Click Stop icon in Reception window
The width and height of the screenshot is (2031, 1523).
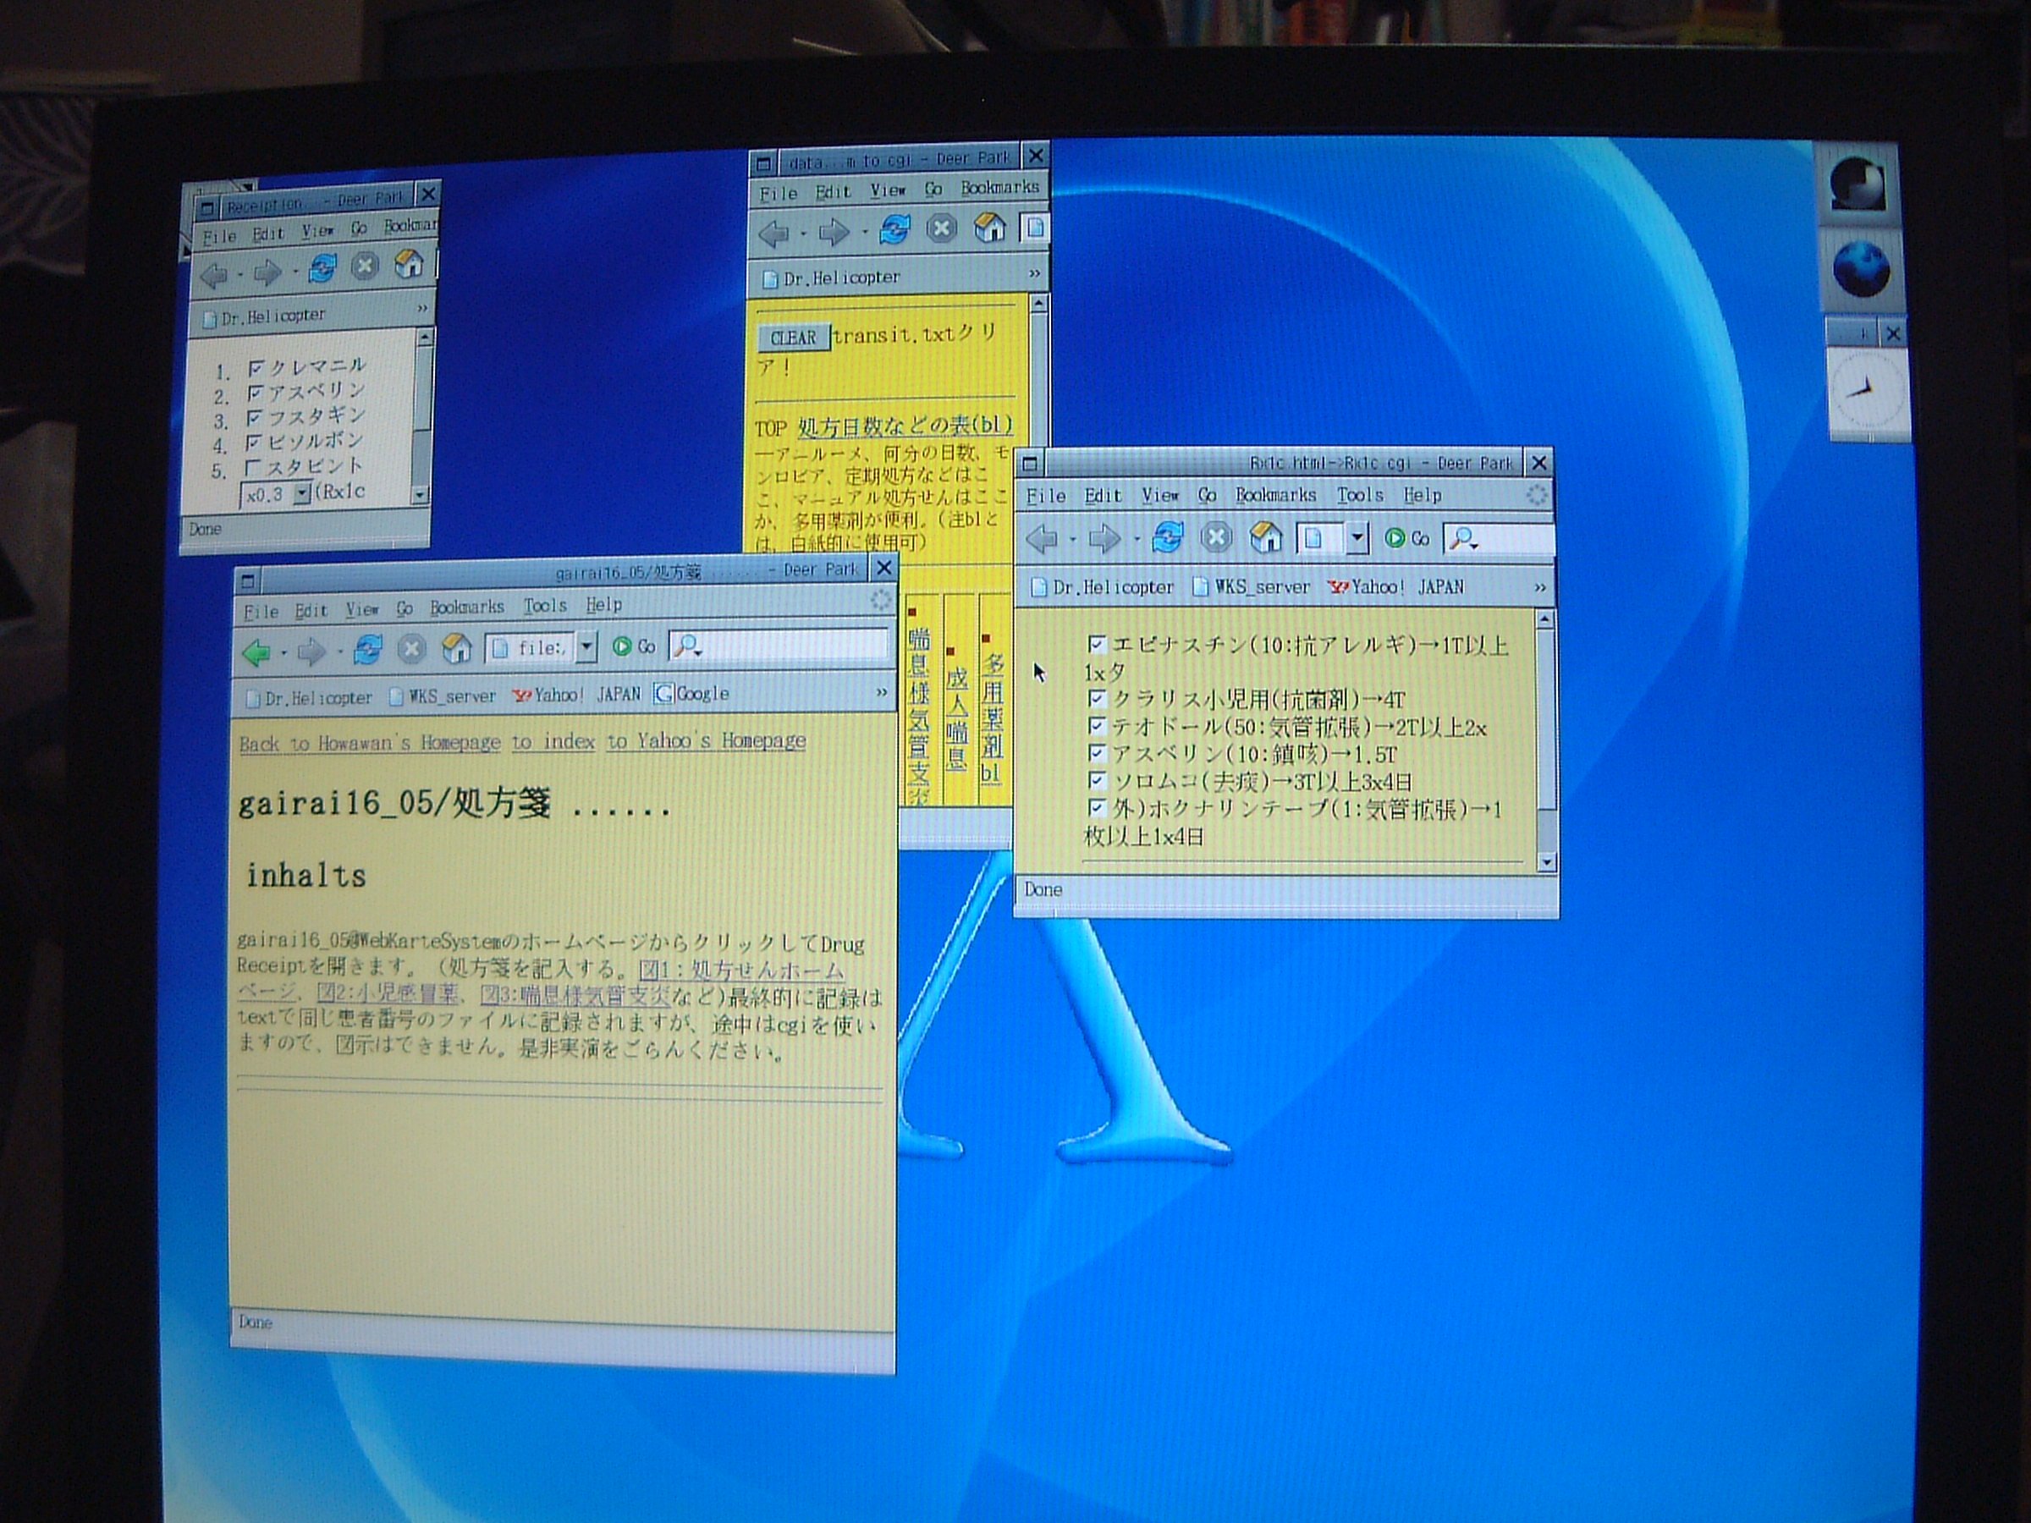(x=366, y=267)
